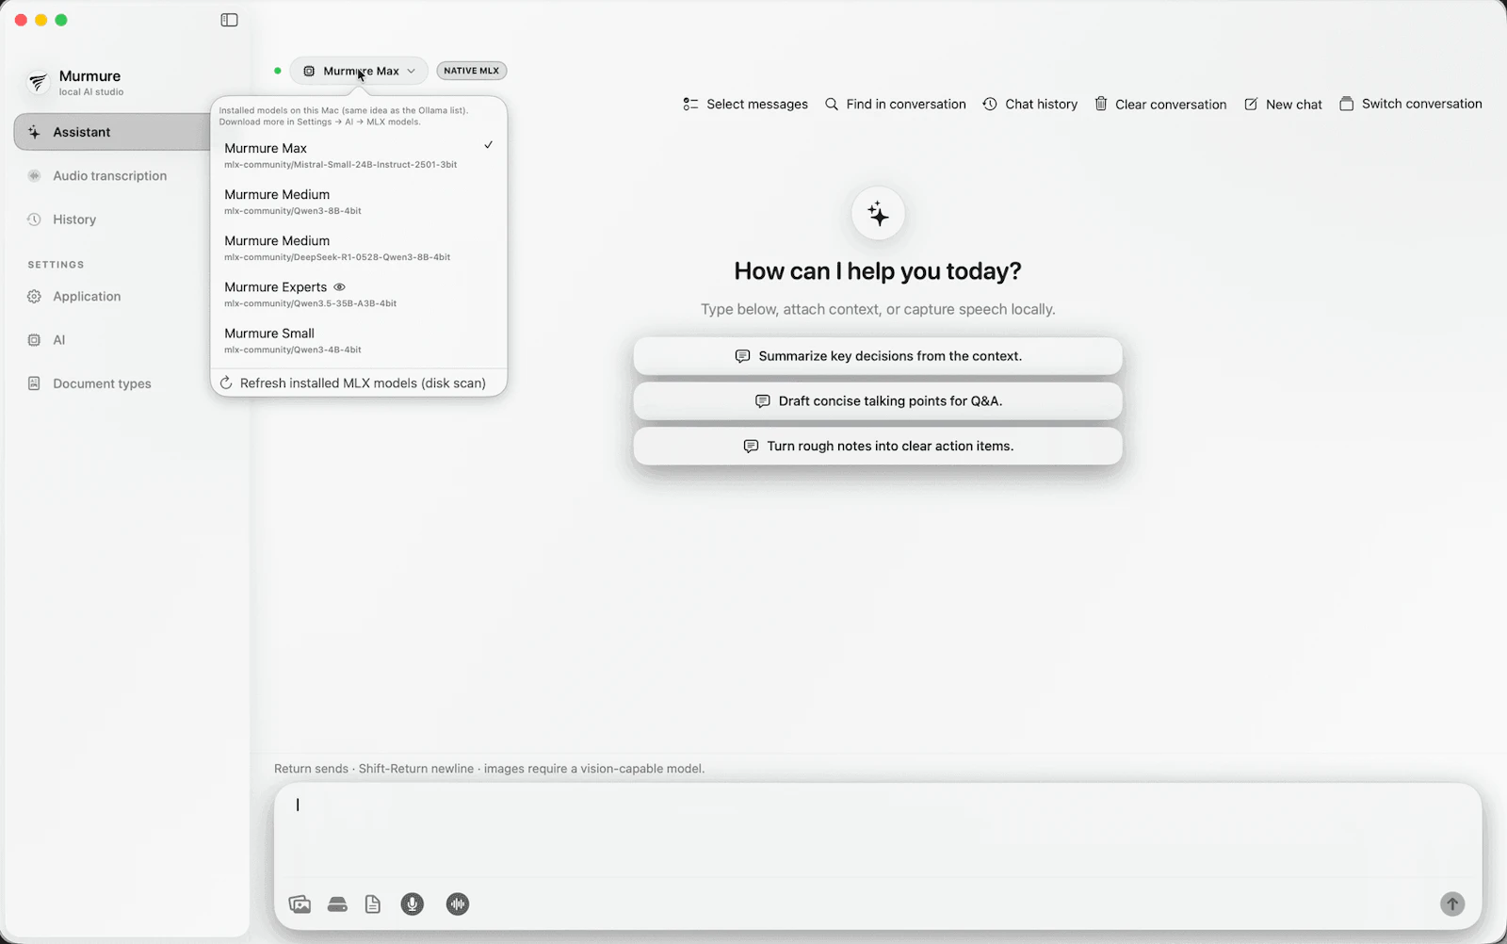This screenshot has width=1507, height=944.
Task: Click the SETTINGS sidebar header
Action: 56,265
